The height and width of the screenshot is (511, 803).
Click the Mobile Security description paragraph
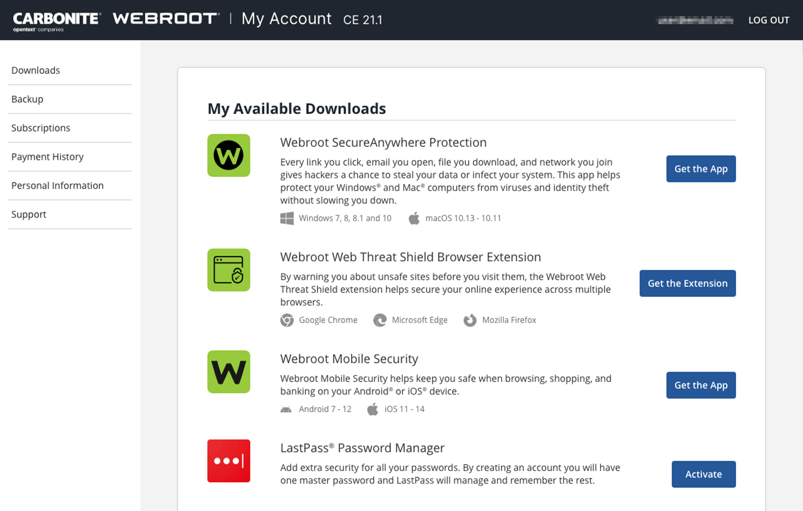click(446, 385)
